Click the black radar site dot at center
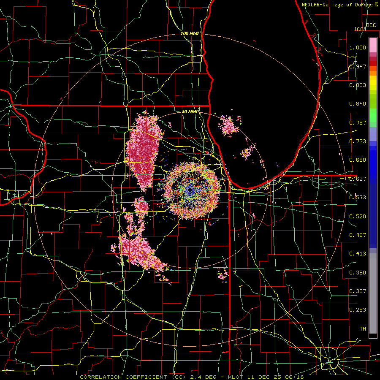380x380 pixels. pyautogui.click(x=190, y=190)
